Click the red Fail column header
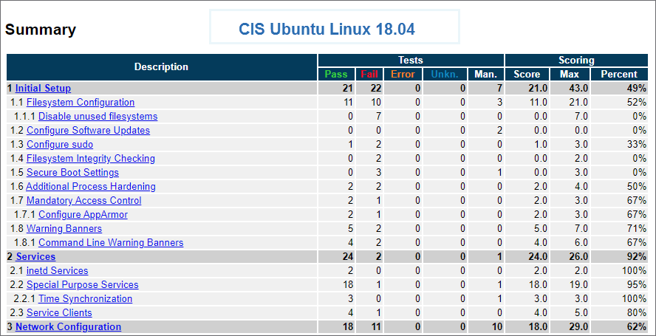Viewport: 656px width, 336px height. (x=369, y=75)
